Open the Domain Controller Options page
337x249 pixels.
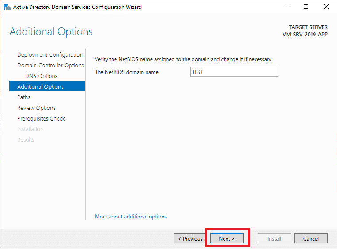click(50, 66)
